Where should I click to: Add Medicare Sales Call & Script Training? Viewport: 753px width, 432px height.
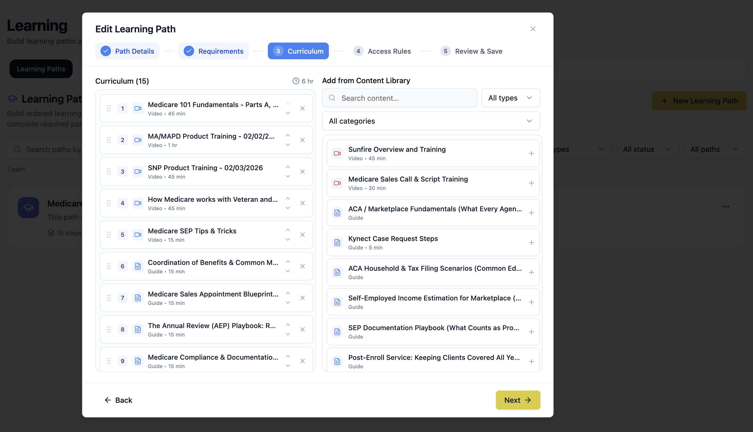[x=531, y=183]
